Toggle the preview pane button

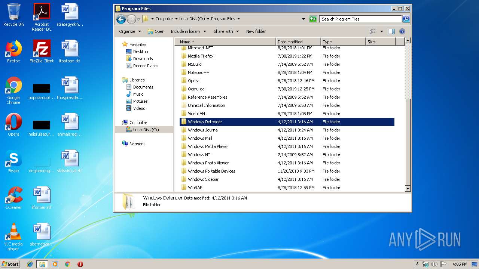(391, 31)
